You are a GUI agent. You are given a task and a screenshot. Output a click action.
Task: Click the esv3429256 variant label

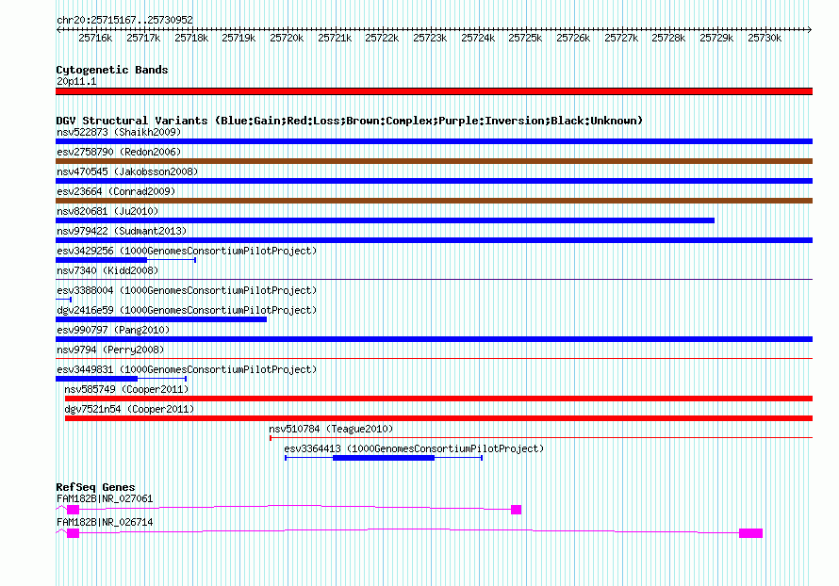187,251
